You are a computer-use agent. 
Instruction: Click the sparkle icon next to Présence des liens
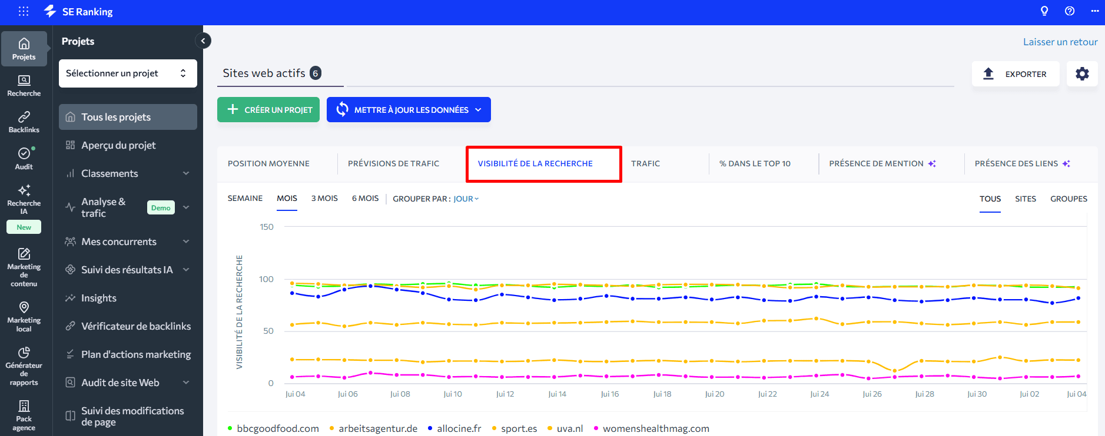1066,163
